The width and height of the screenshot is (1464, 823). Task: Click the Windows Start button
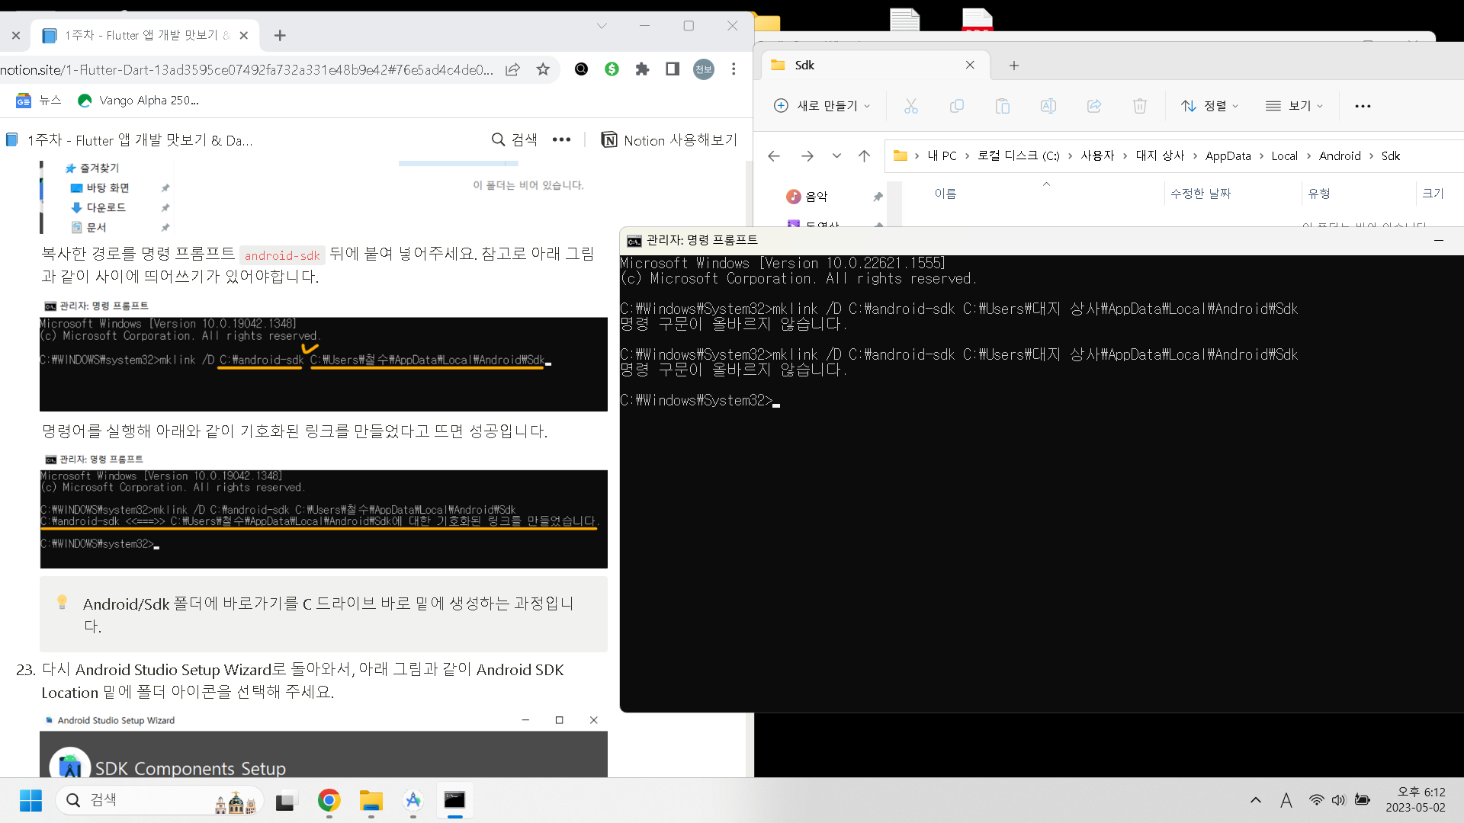click(30, 800)
